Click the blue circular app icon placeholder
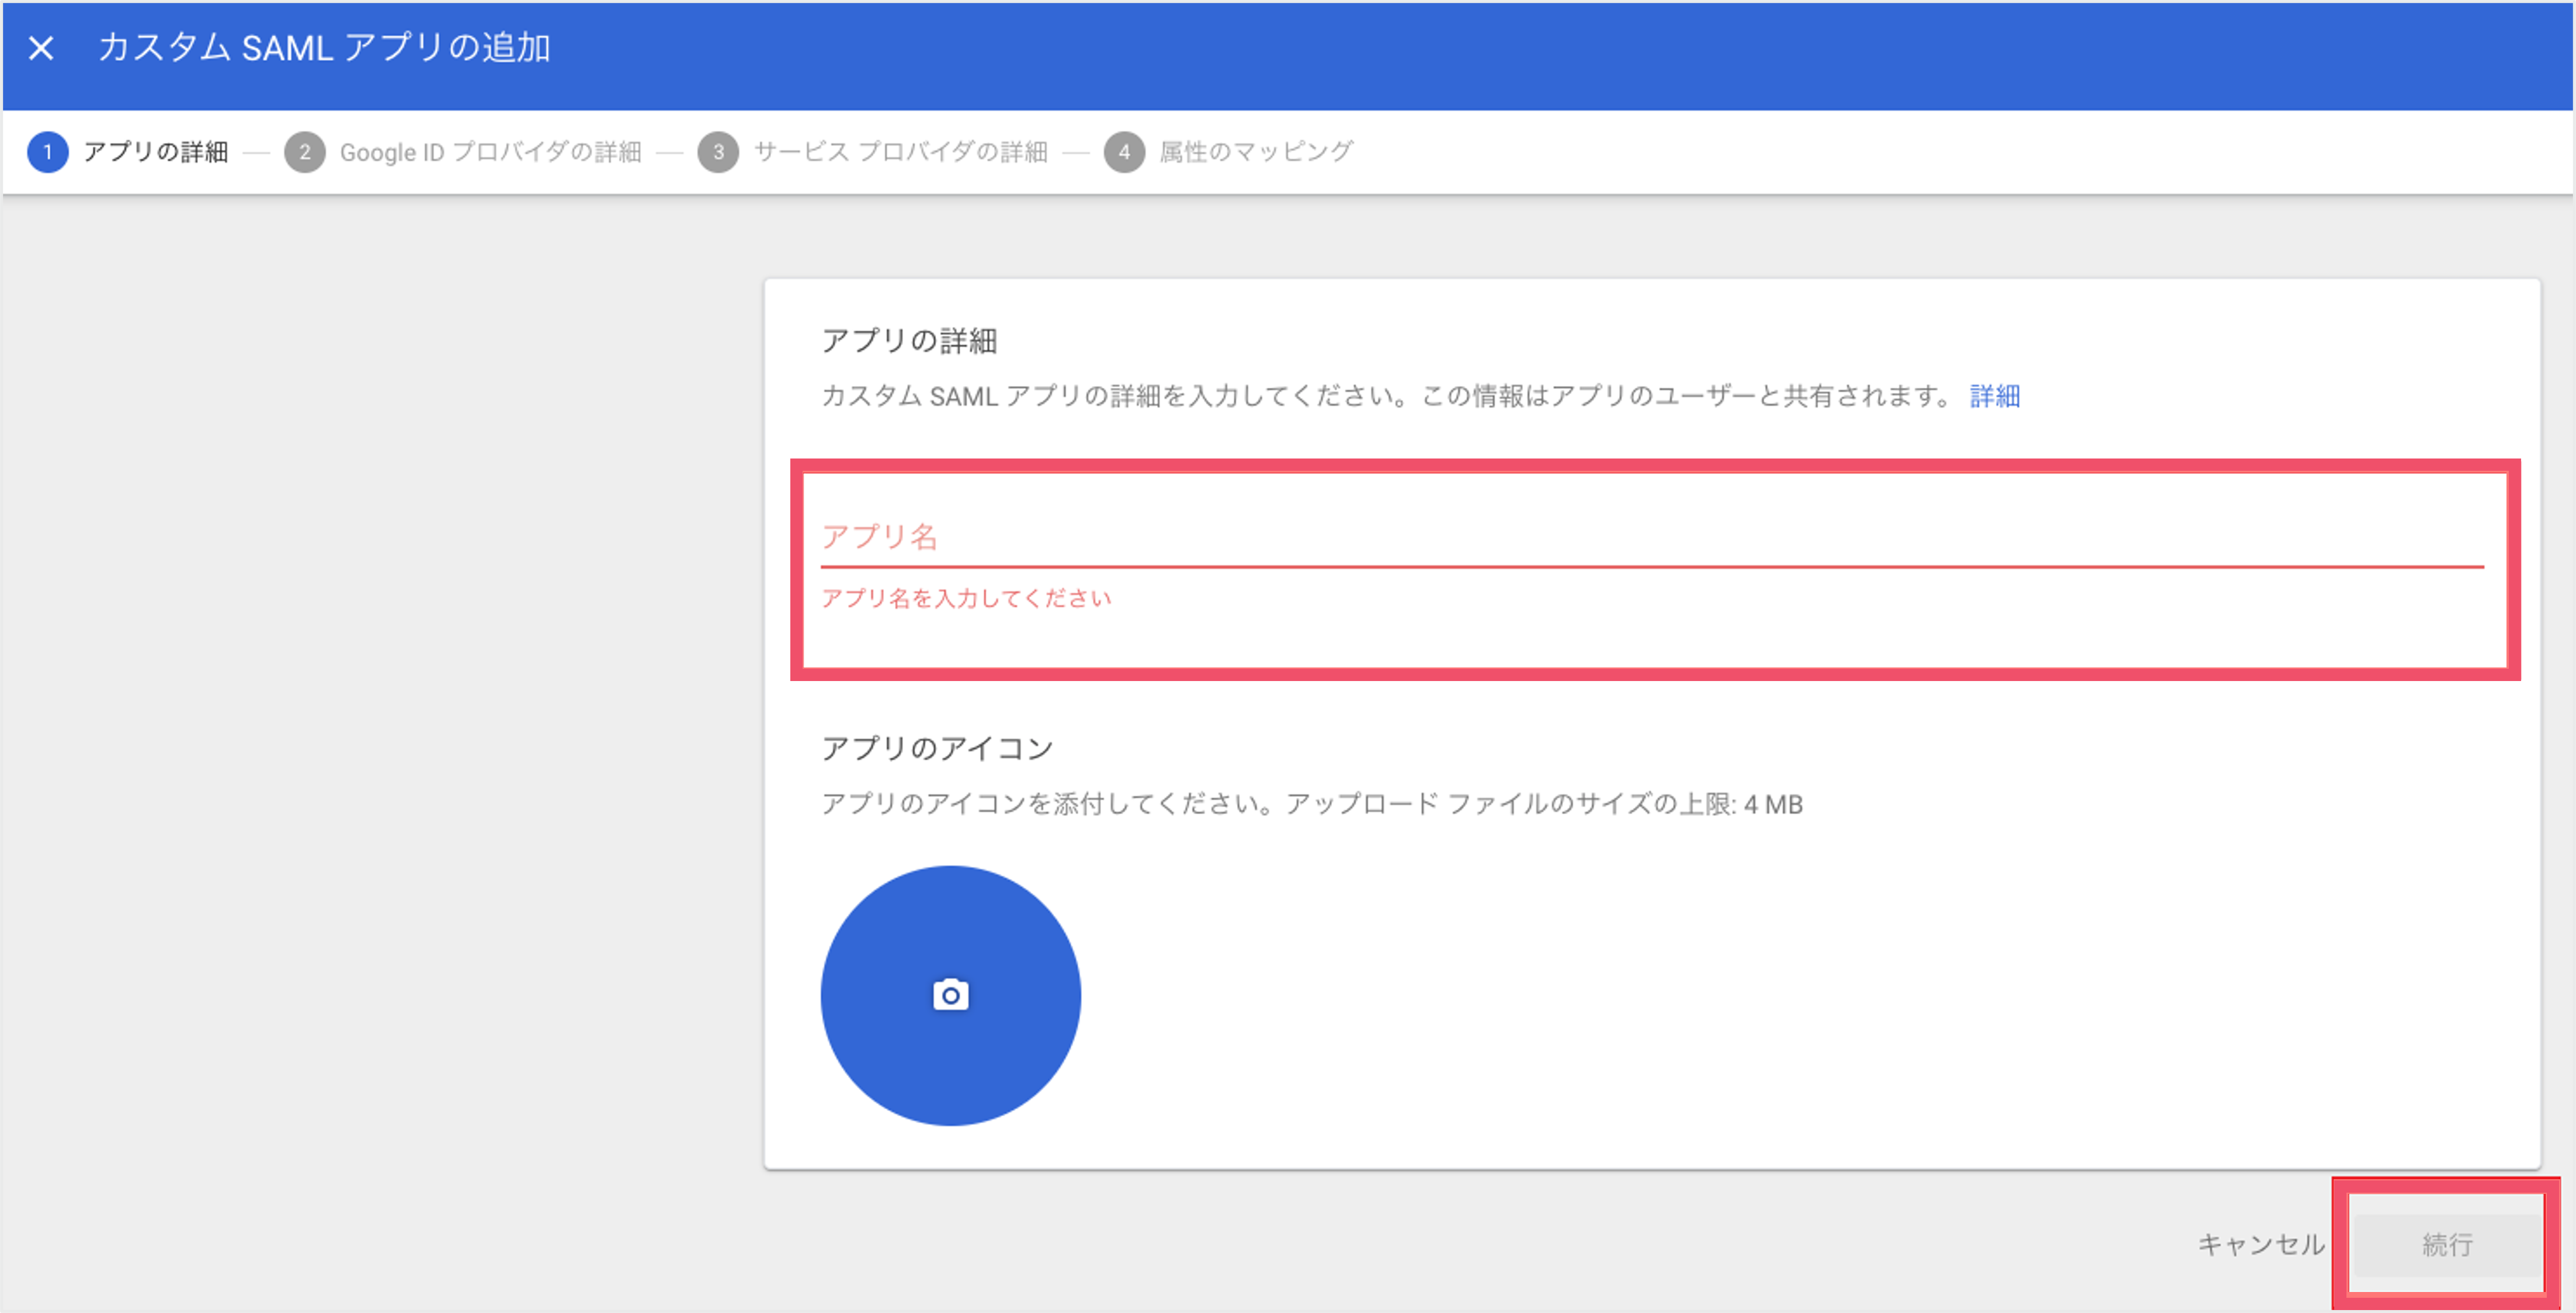This screenshot has height=1313, width=2576. [950, 995]
